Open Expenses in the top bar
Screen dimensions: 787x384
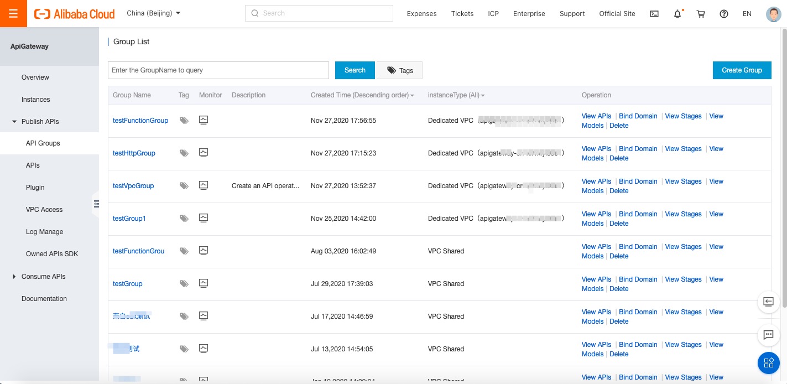pyautogui.click(x=421, y=14)
